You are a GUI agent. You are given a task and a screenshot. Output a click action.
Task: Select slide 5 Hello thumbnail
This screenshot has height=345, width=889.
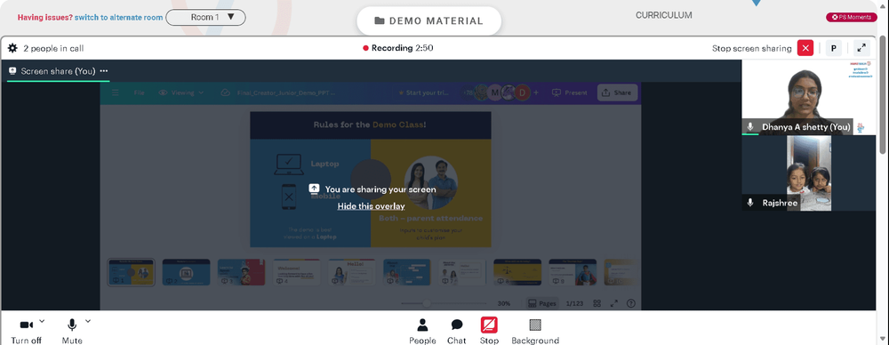[351, 272]
